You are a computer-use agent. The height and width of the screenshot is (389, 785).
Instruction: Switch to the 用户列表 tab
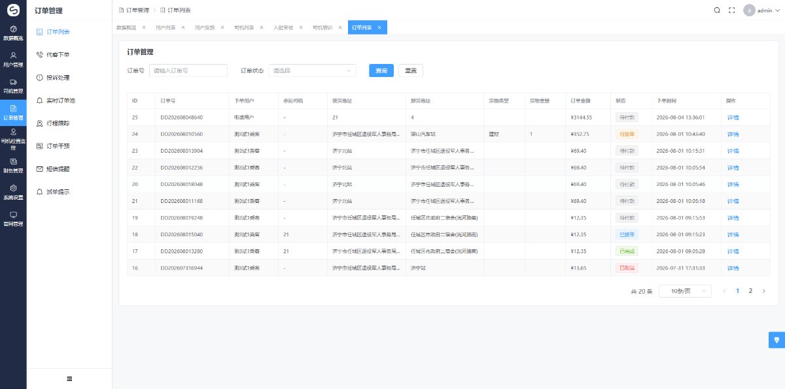pyautogui.click(x=166, y=27)
